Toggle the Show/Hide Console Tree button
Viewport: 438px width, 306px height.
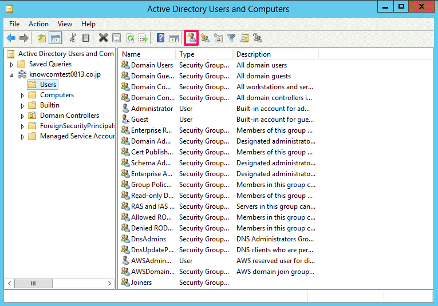[56, 38]
